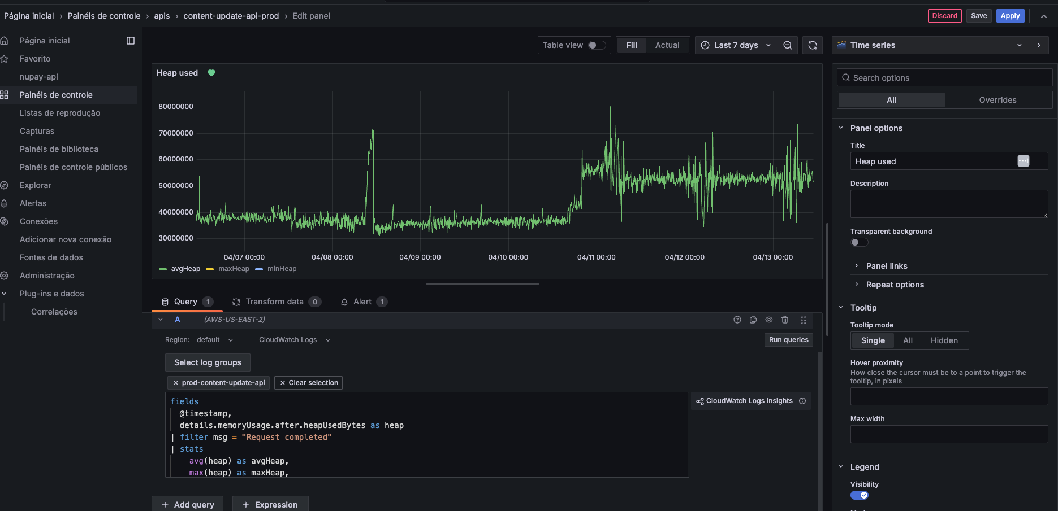Delete query A with the trash icon
Screen dimensions: 1058x511
(x=785, y=320)
